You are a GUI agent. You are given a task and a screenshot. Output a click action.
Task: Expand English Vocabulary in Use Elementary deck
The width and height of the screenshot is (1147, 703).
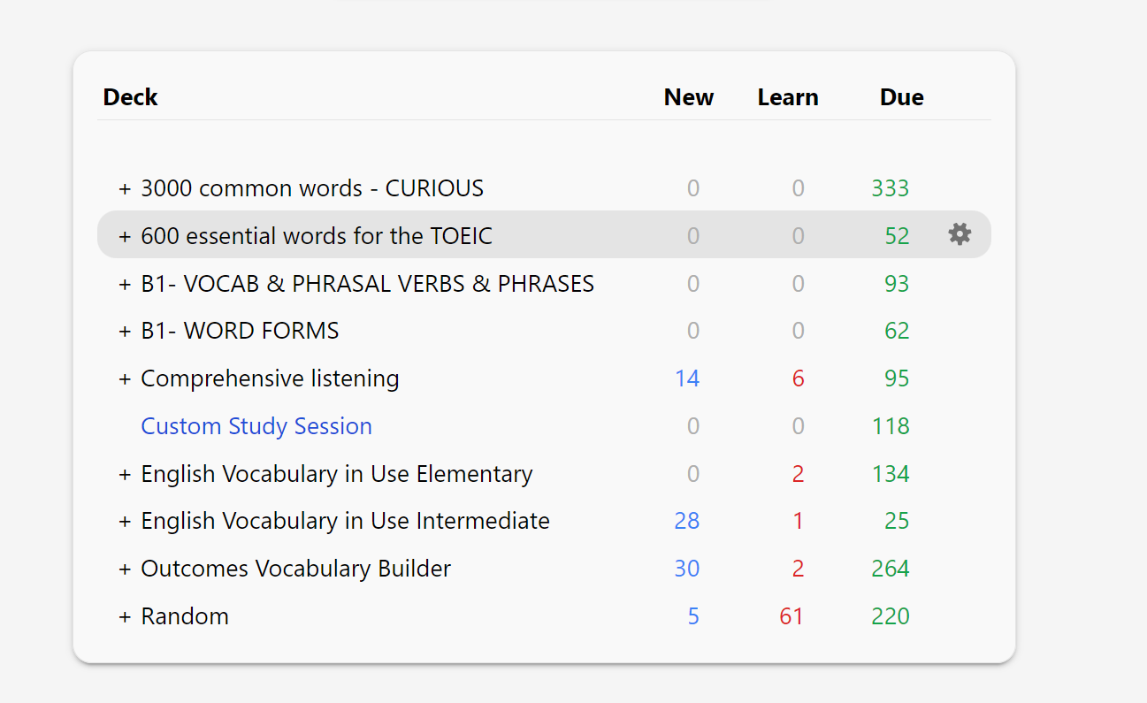[125, 475]
